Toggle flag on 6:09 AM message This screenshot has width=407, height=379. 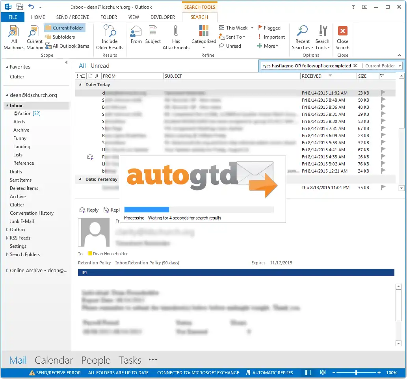tap(383, 135)
